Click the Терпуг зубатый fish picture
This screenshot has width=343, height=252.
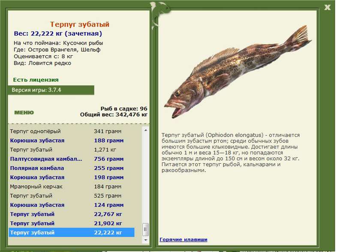pos(238,72)
